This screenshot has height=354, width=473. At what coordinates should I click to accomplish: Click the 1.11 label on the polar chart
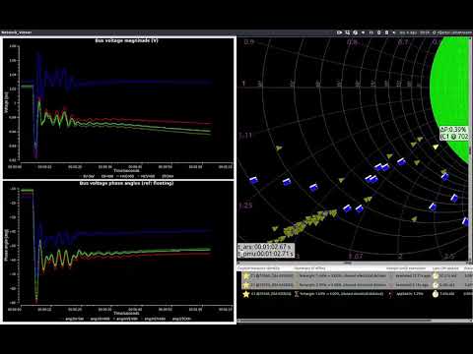click(245, 136)
